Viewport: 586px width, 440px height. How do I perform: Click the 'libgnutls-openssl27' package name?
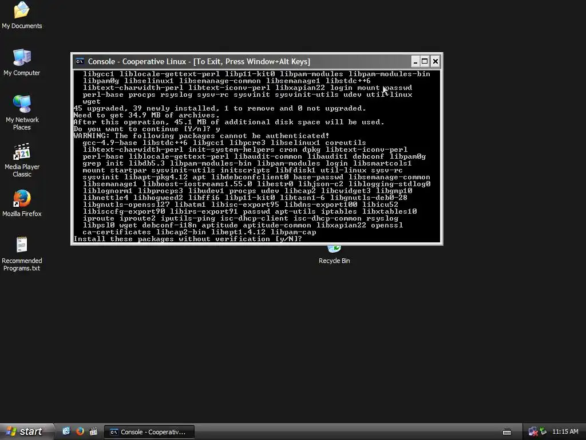(x=126, y=205)
